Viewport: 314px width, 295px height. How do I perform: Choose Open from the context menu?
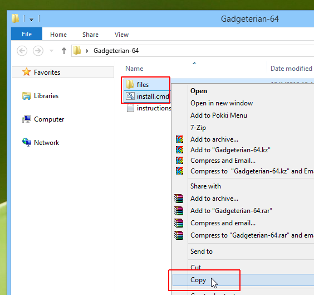point(199,91)
